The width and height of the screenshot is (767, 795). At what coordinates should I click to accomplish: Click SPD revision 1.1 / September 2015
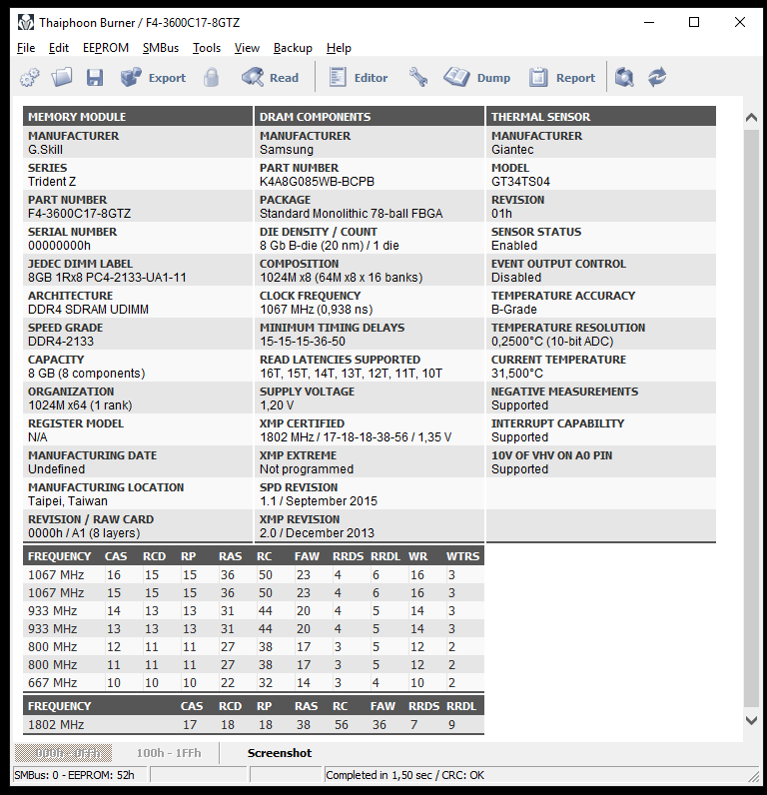(319, 501)
